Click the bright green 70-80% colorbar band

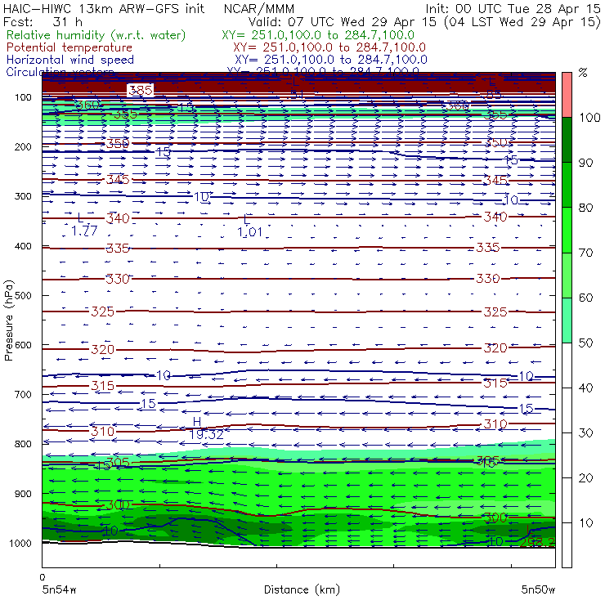pos(567,230)
